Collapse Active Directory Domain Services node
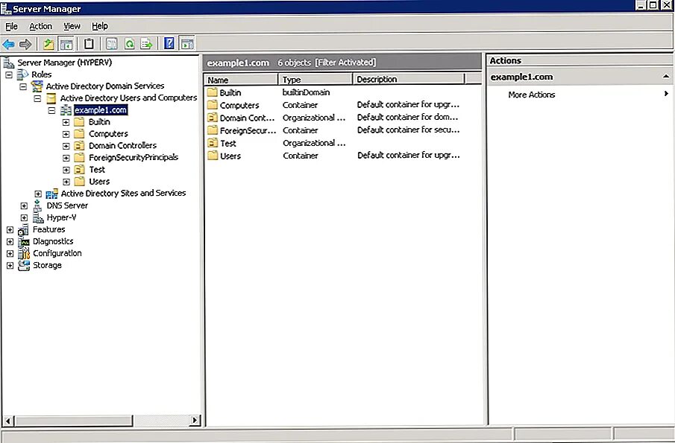The width and height of the screenshot is (675, 443). tap(23, 86)
